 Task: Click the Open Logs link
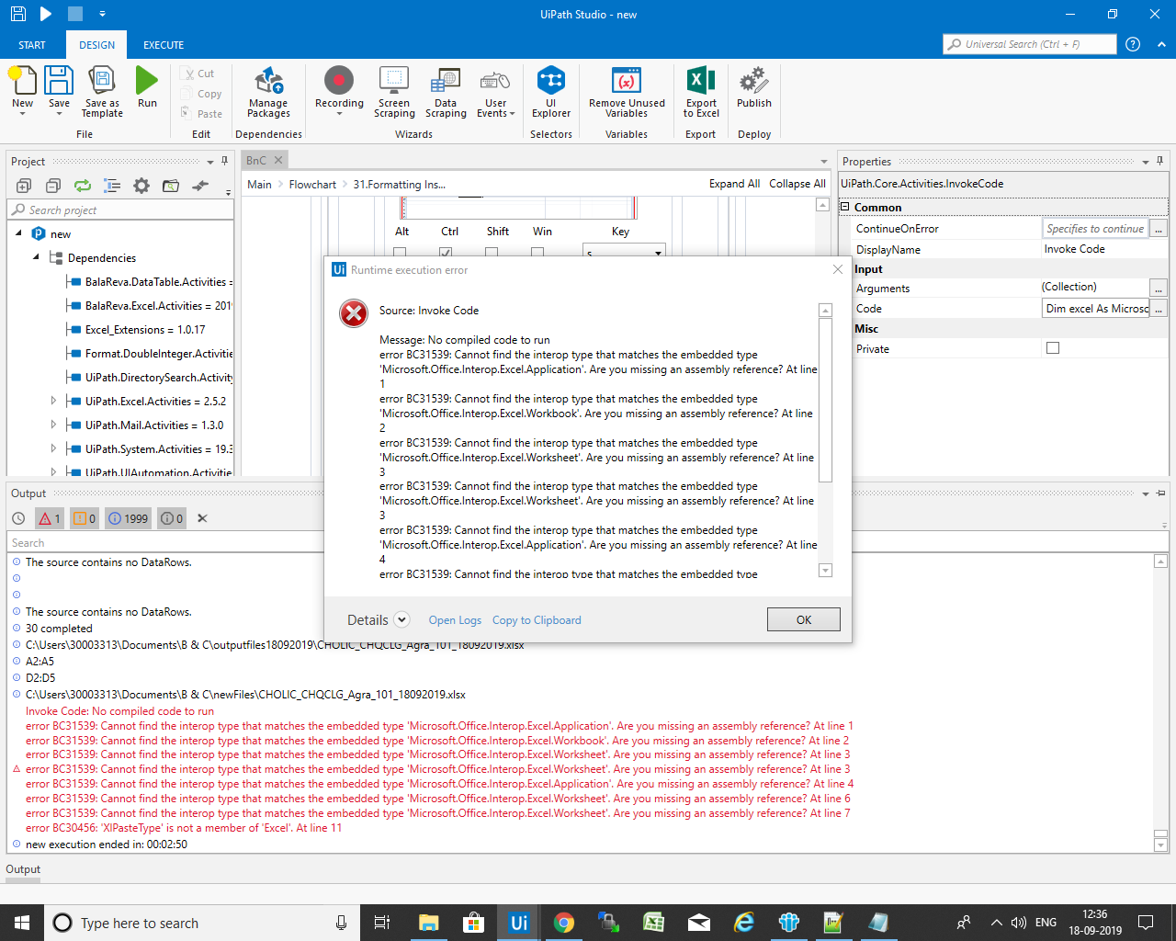pos(455,620)
